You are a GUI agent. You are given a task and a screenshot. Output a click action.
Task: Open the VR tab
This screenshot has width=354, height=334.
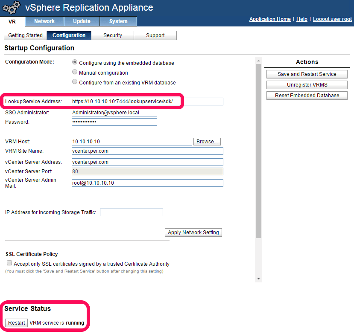pyautogui.click(x=12, y=22)
